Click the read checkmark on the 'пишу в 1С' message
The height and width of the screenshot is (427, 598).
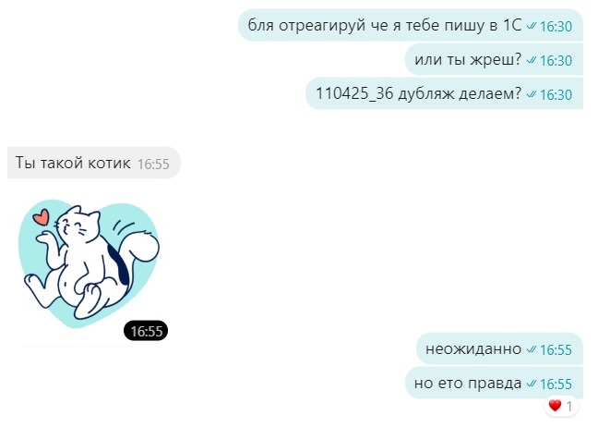pyautogui.click(x=531, y=27)
